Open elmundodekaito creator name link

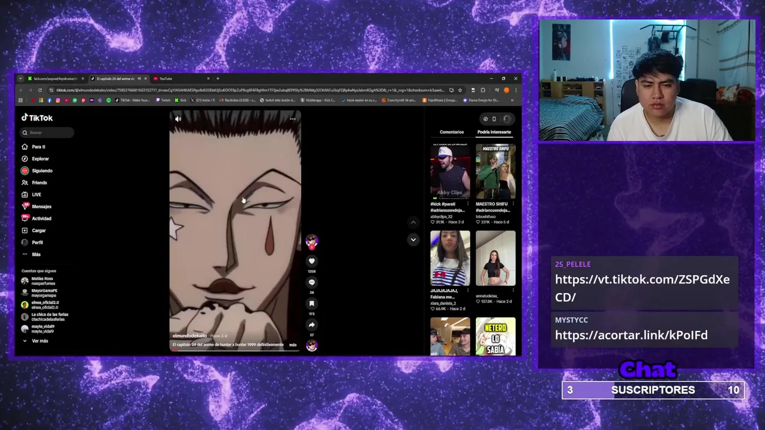(189, 336)
